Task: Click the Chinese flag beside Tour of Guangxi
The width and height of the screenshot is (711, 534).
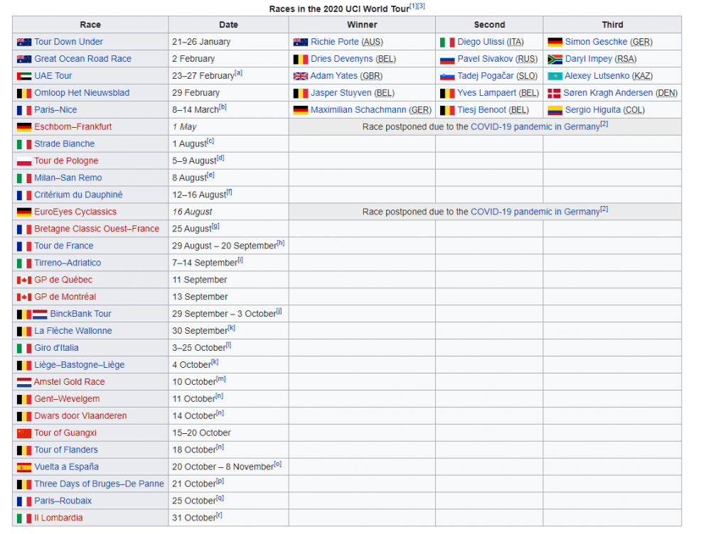Action: point(23,433)
